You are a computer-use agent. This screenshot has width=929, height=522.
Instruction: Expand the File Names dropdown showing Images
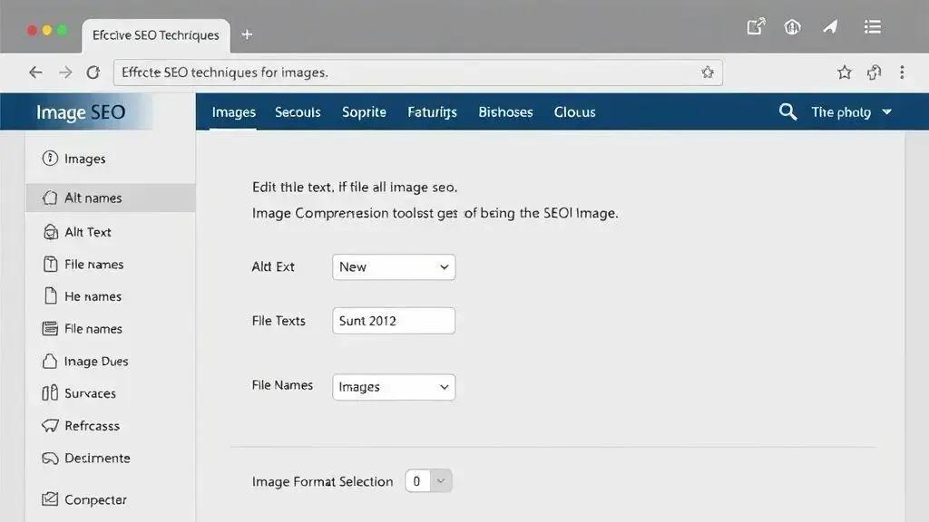(393, 387)
